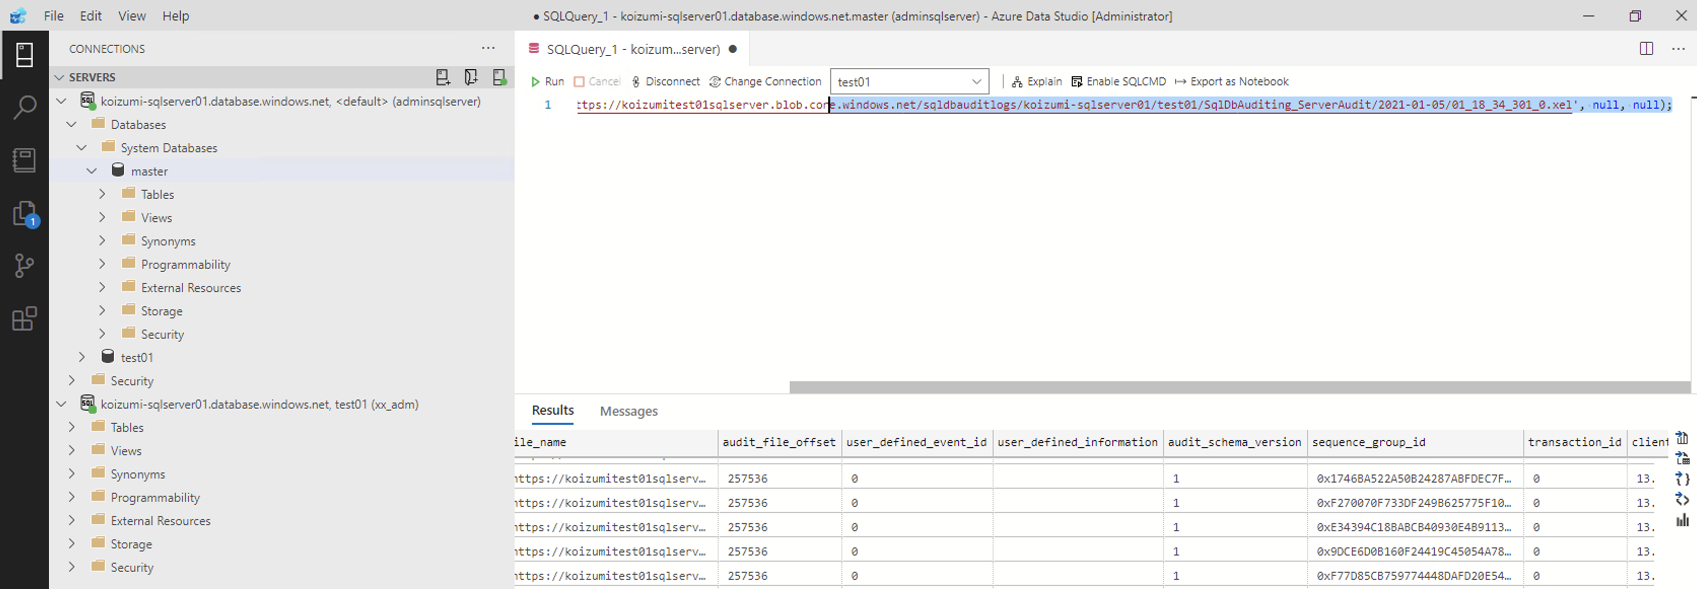Collapse the master database node
The width and height of the screenshot is (1697, 589).
[x=91, y=171]
